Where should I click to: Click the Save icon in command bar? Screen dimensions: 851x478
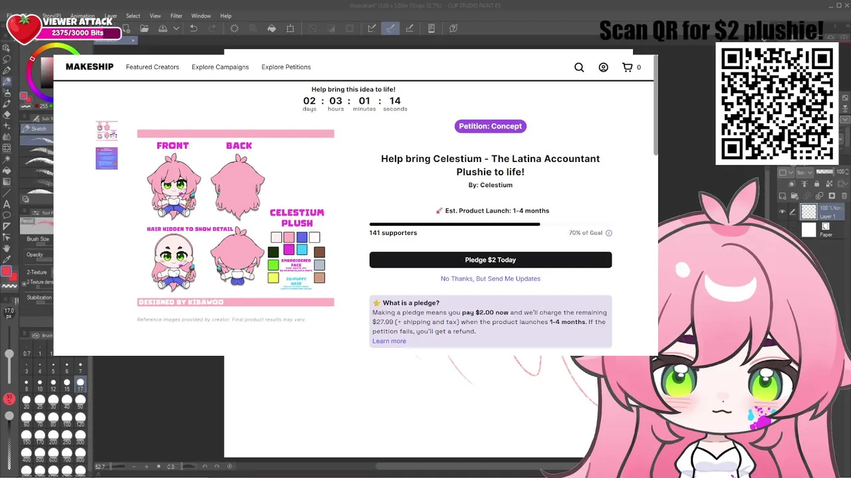click(x=163, y=29)
